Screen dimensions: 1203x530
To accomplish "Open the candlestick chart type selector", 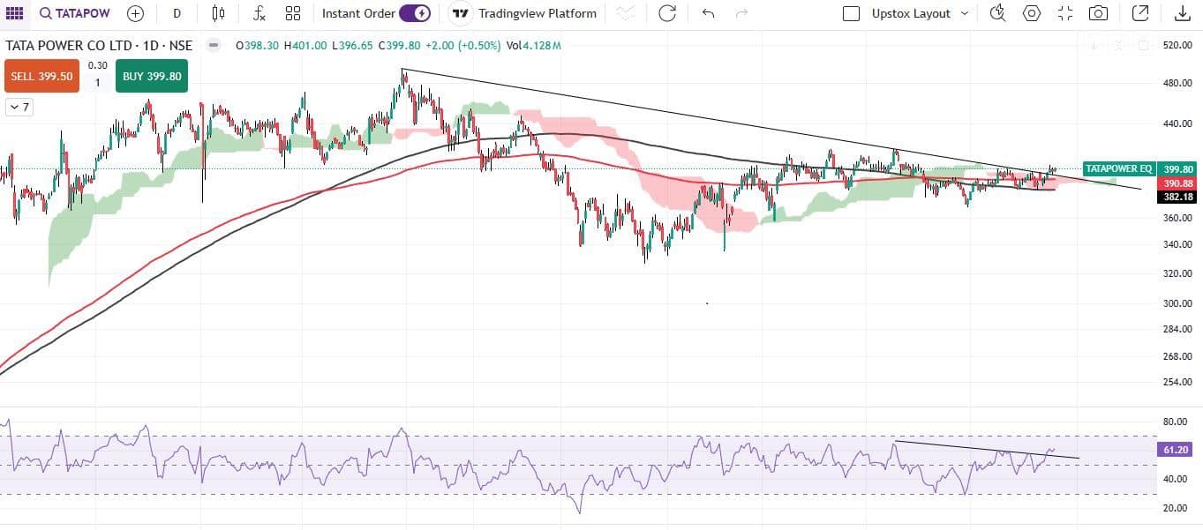I will (218, 13).
